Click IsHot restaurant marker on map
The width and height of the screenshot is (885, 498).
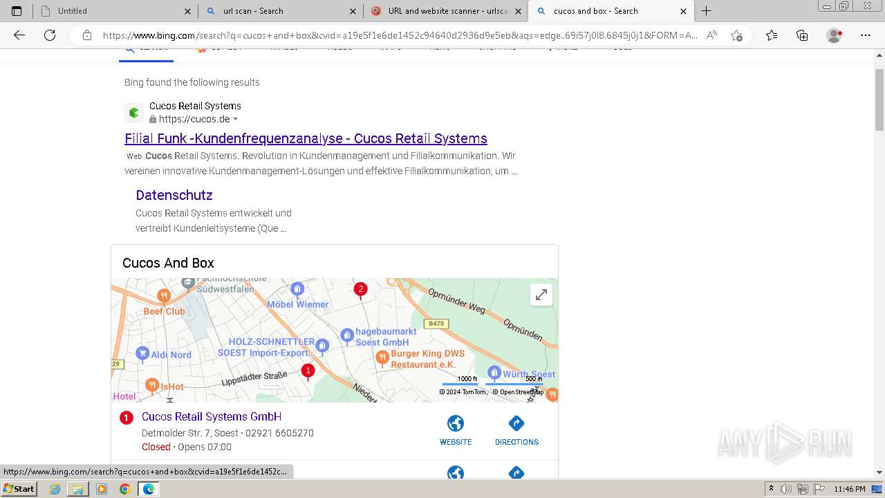pyautogui.click(x=153, y=385)
